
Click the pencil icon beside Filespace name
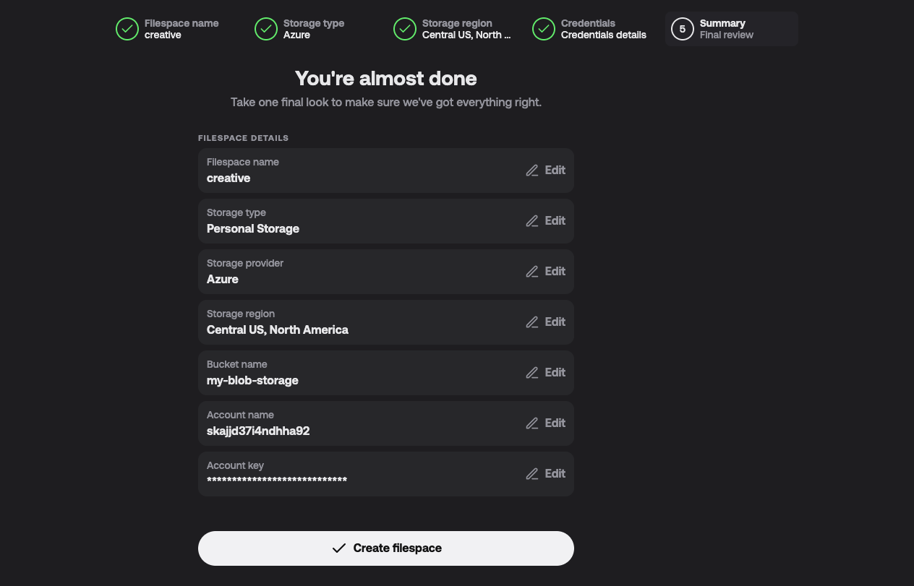pyautogui.click(x=532, y=171)
